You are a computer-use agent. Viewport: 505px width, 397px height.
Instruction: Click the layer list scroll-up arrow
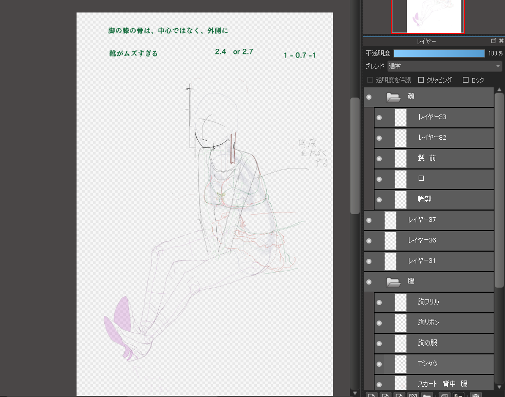pyautogui.click(x=499, y=89)
